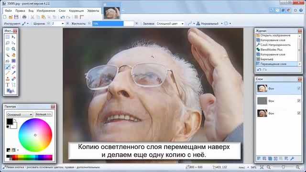
Task: Toggle the pixel grid icon
Action: [76, 17]
